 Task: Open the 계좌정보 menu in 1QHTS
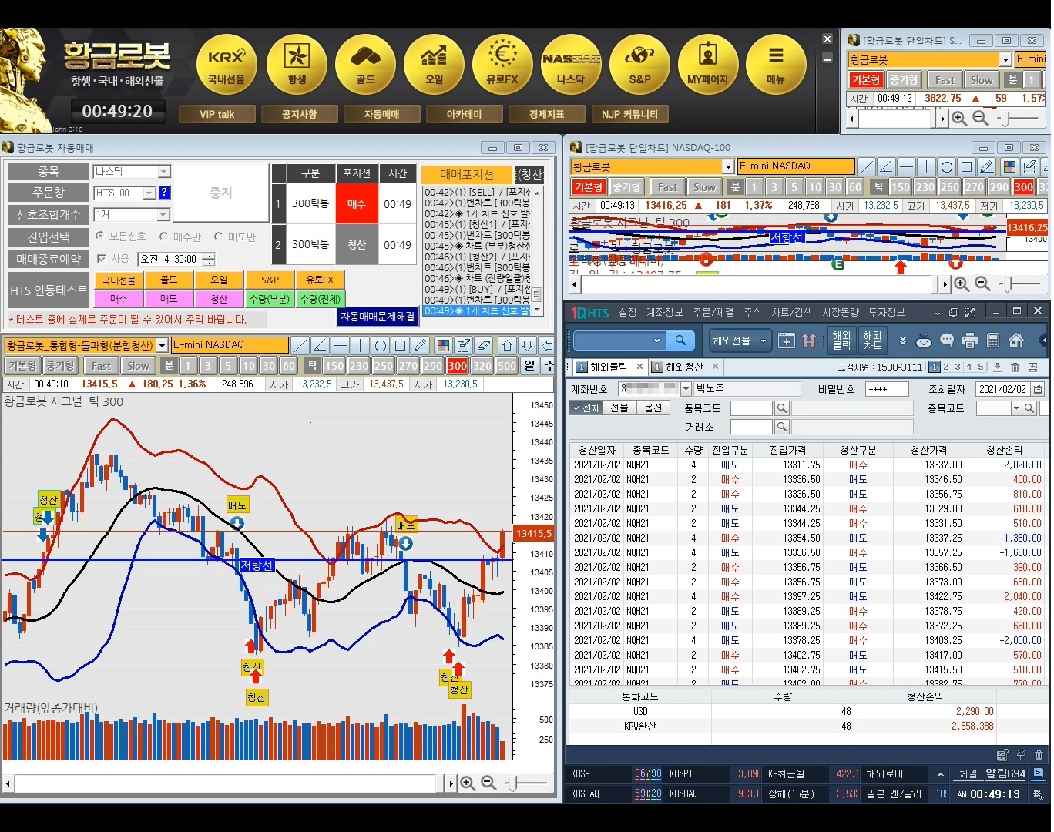pos(664,312)
